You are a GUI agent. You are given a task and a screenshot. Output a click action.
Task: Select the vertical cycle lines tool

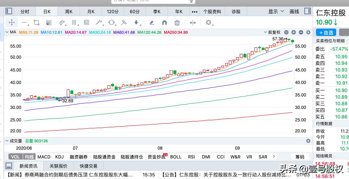(x=74, y=22)
